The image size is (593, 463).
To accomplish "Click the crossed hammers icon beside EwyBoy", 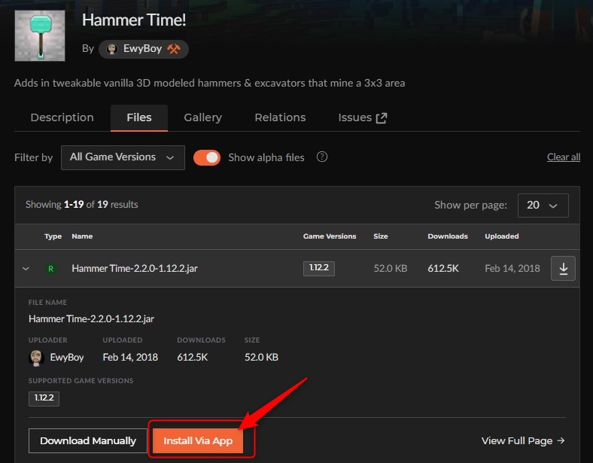I will pos(174,49).
